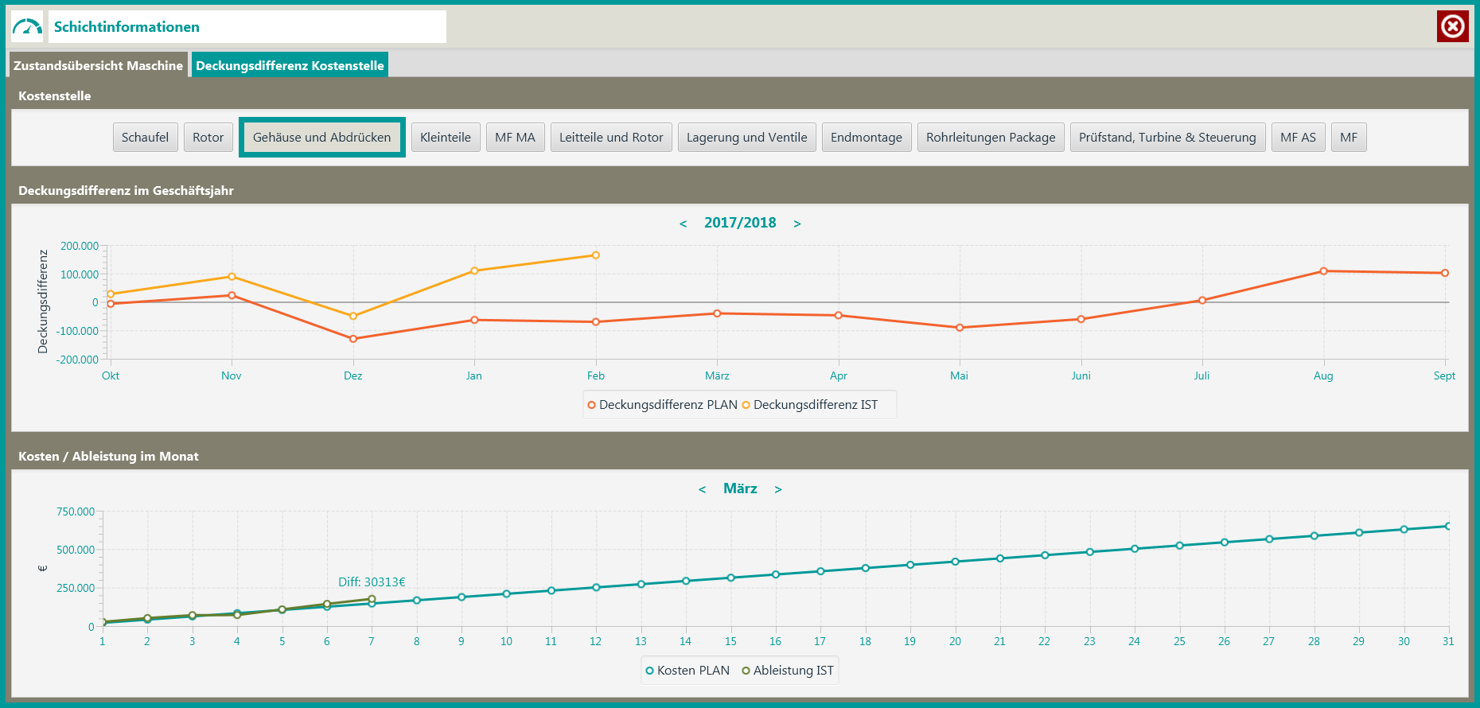
Task: Click the gauge icon beside Schichtinformationen
Action: (x=27, y=27)
